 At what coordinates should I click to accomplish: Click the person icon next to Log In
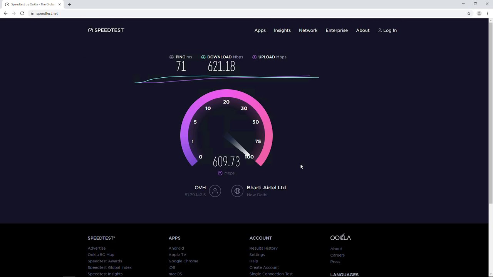pyautogui.click(x=380, y=30)
